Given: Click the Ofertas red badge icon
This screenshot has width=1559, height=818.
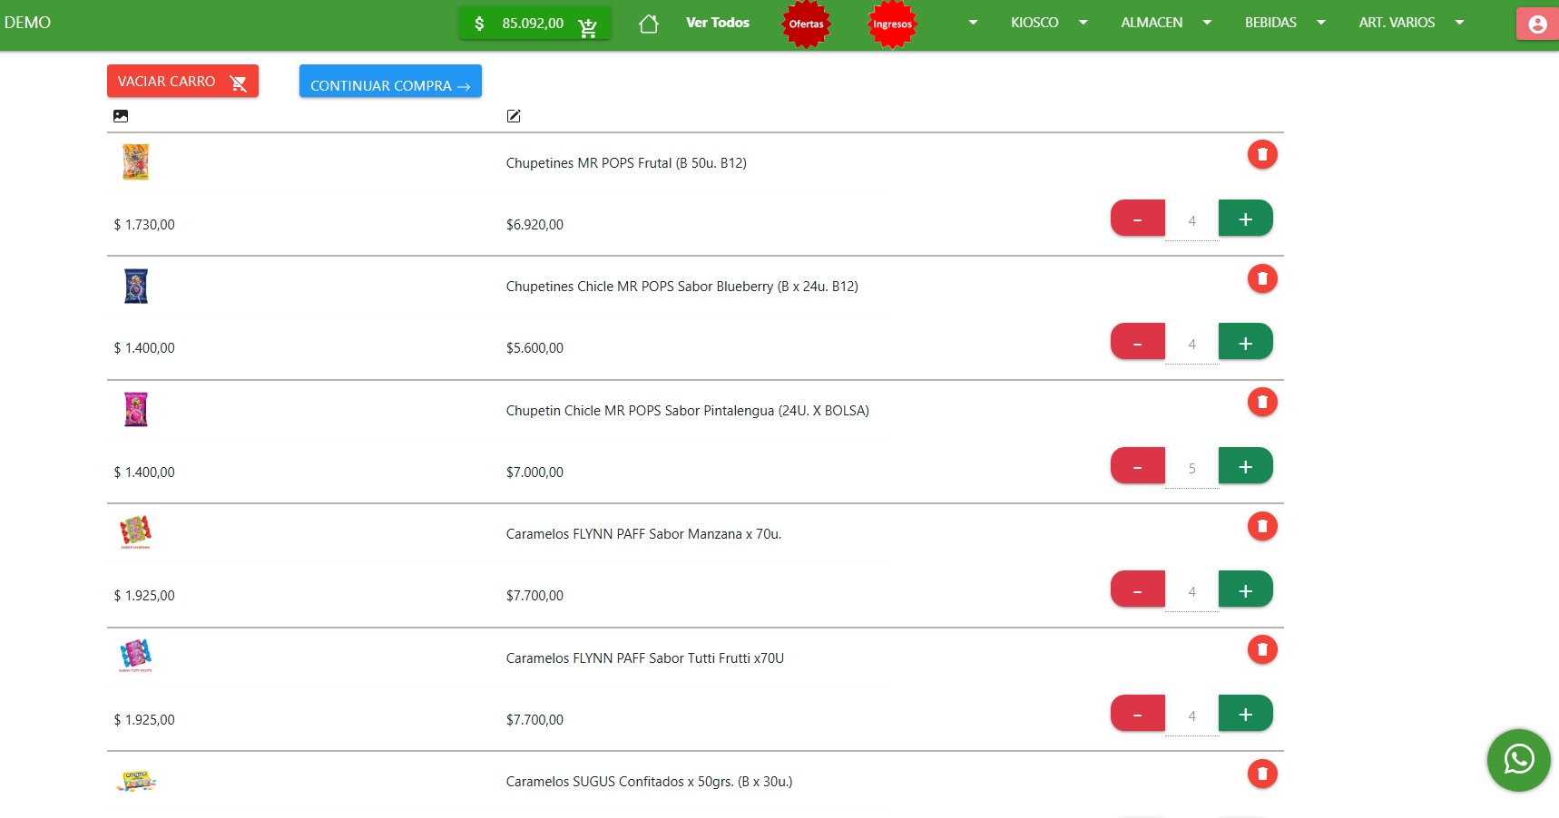Looking at the screenshot, I should (x=806, y=24).
